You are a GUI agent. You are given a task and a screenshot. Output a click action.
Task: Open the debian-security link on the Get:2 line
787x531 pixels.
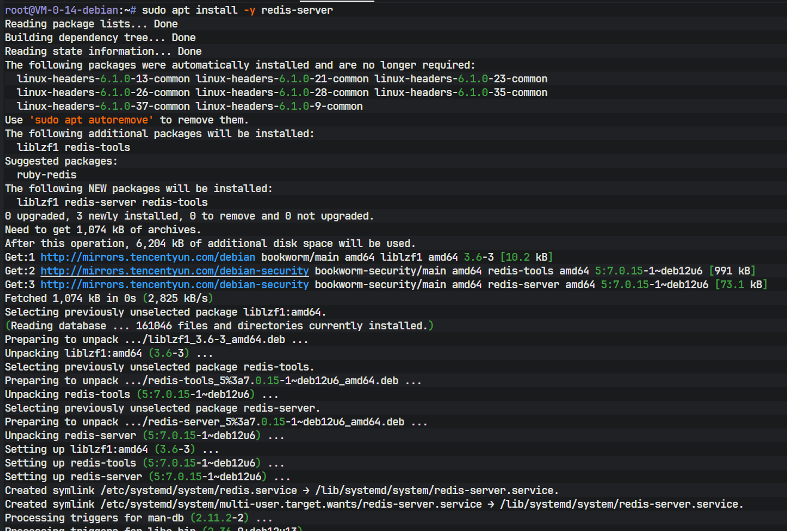175,271
